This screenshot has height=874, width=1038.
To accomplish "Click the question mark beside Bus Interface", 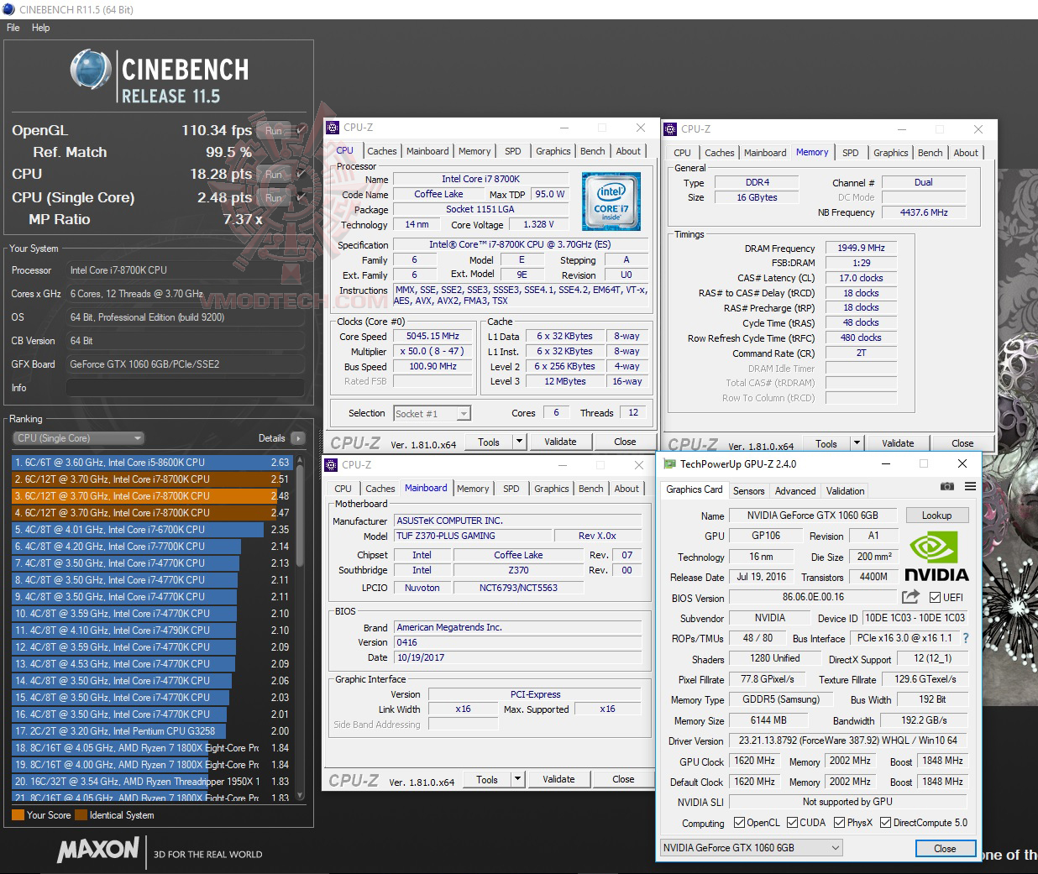I will click(964, 638).
